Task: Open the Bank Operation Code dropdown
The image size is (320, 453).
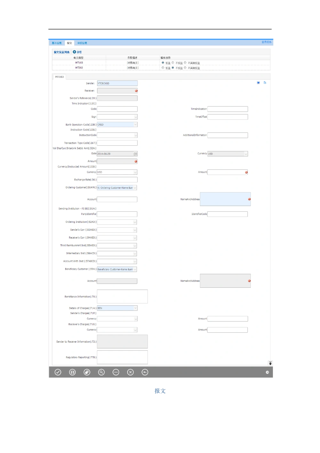Action: click(x=135, y=125)
